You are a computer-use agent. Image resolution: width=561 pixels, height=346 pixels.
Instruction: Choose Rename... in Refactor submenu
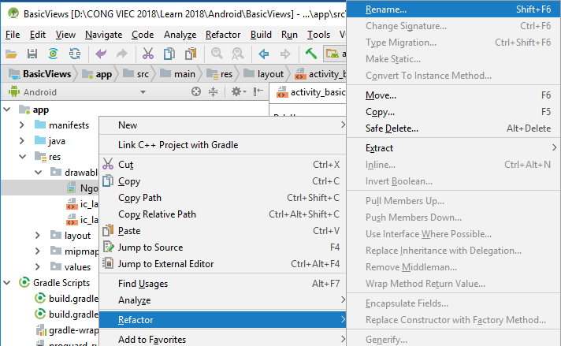pyautogui.click(x=453, y=9)
